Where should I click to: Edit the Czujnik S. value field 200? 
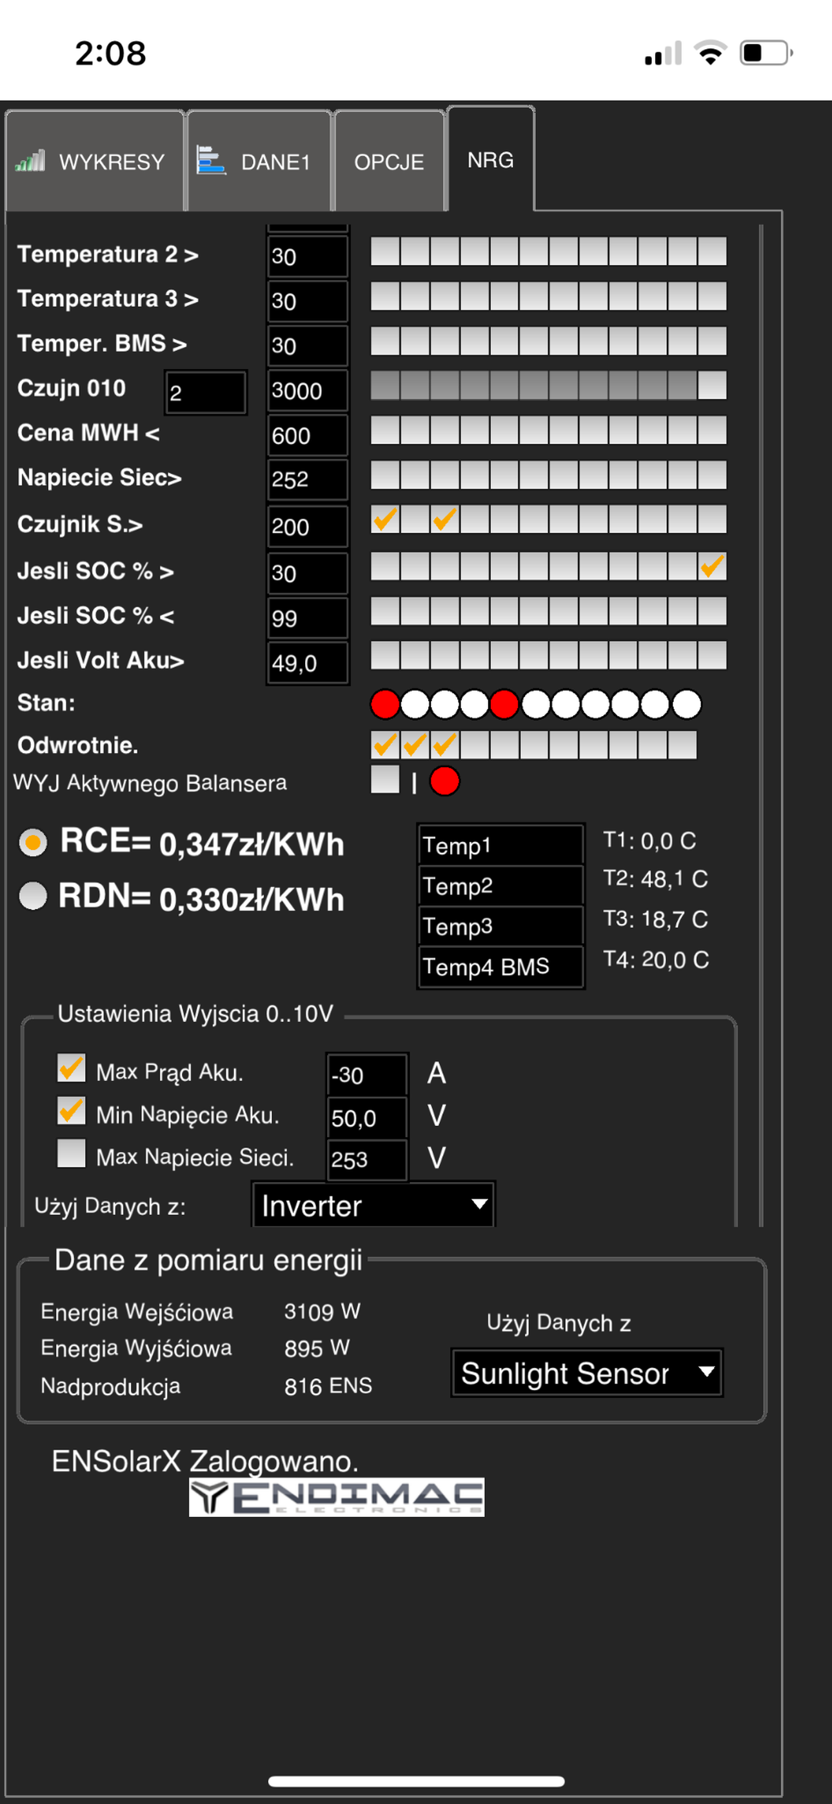pos(308,526)
